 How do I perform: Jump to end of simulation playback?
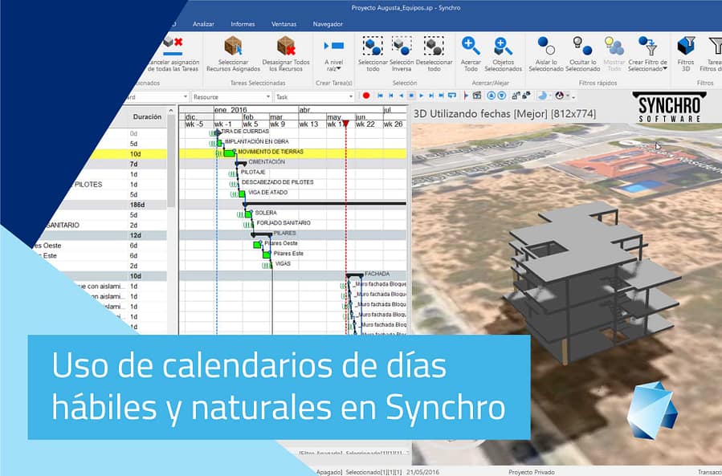coord(442,96)
